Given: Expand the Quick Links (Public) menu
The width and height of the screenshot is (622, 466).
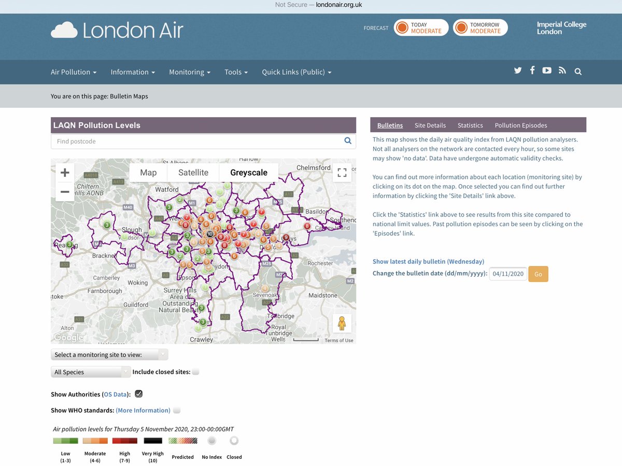Looking at the screenshot, I should pos(296,72).
